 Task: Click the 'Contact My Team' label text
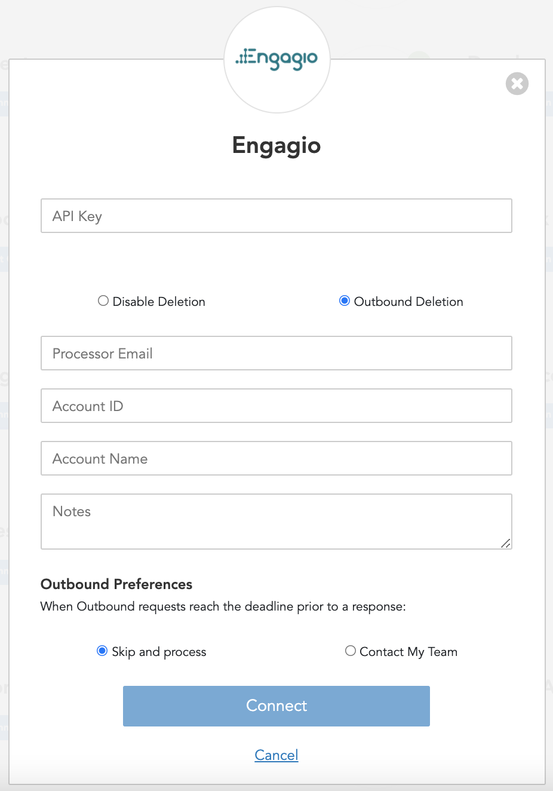click(x=408, y=652)
